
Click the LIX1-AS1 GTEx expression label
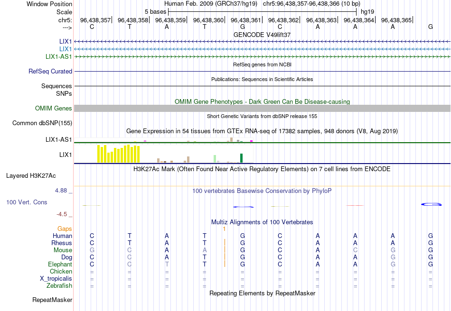coord(59,139)
